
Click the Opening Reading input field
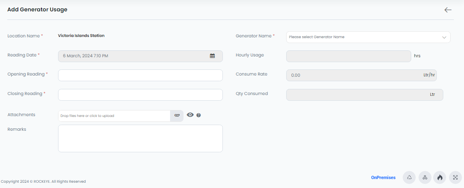(140, 75)
